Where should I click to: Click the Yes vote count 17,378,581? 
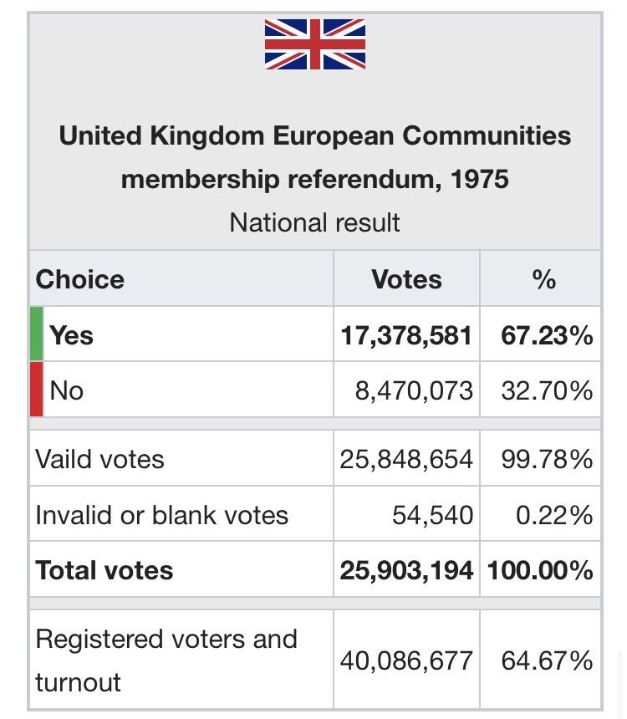pyautogui.click(x=406, y=335)
